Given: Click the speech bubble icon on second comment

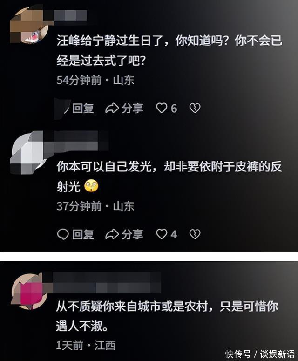Looking at the screenshot, I should [63, 234].
